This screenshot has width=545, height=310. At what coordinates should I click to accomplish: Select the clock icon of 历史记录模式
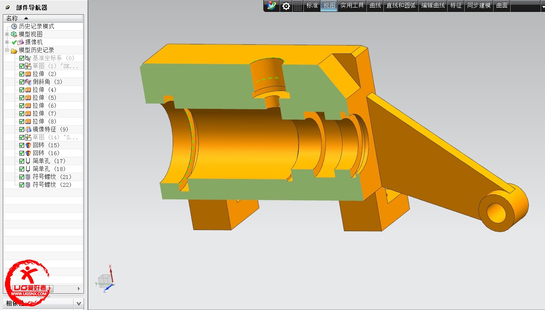(x=14, y=26)
